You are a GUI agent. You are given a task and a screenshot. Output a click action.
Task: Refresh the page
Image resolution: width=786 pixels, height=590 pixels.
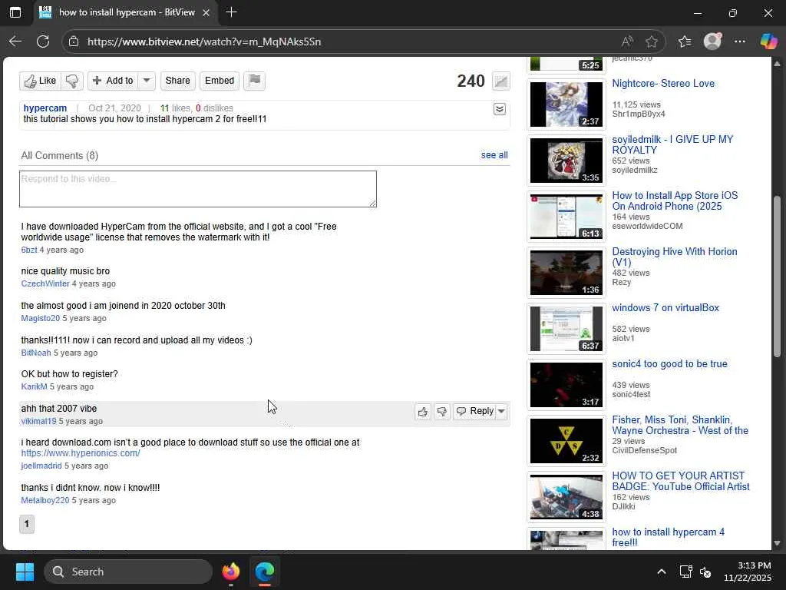coord(43,41)
